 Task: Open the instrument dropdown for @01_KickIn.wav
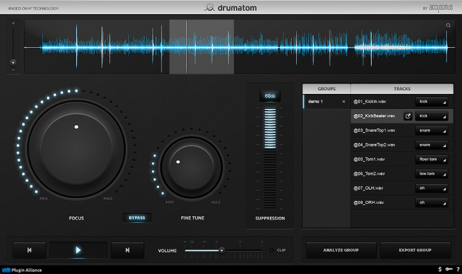[432, 101]
